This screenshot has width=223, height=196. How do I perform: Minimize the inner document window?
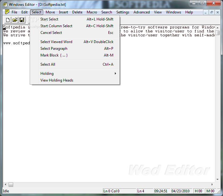[x=206, y=13]
